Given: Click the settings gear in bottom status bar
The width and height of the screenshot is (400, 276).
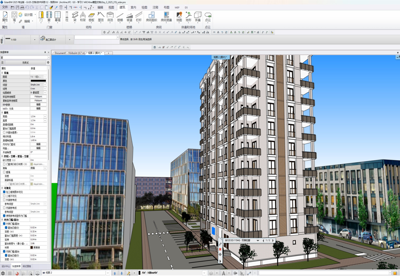Looking at the screenshot, I should click(3, 273).
